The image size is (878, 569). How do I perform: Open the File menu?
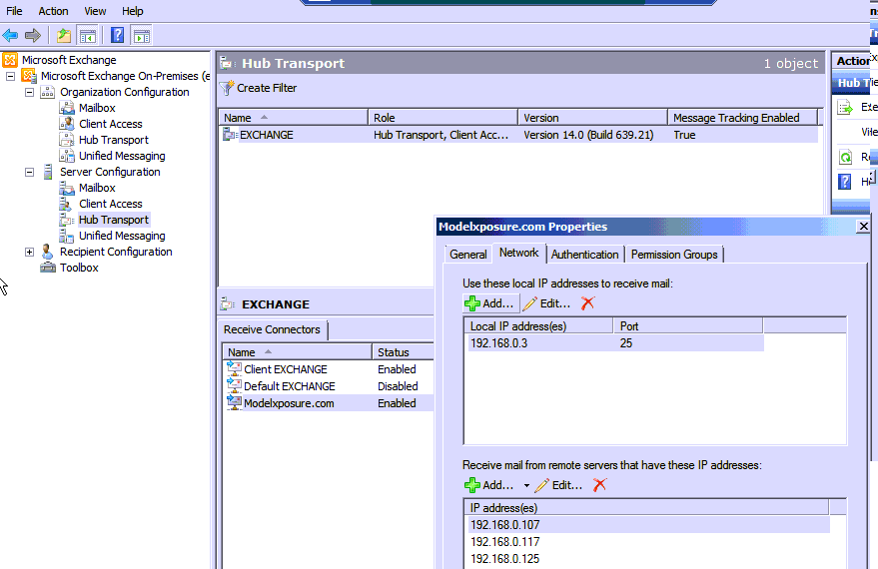[x=14, y=11]
